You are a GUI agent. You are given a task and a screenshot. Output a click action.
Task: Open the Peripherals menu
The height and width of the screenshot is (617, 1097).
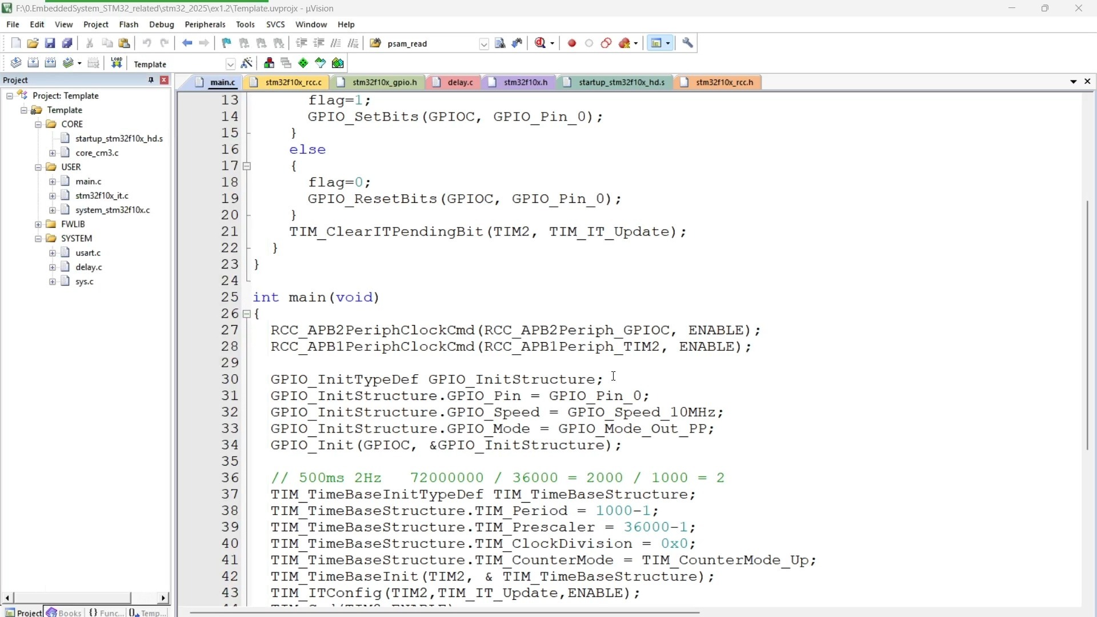[205, 25]
